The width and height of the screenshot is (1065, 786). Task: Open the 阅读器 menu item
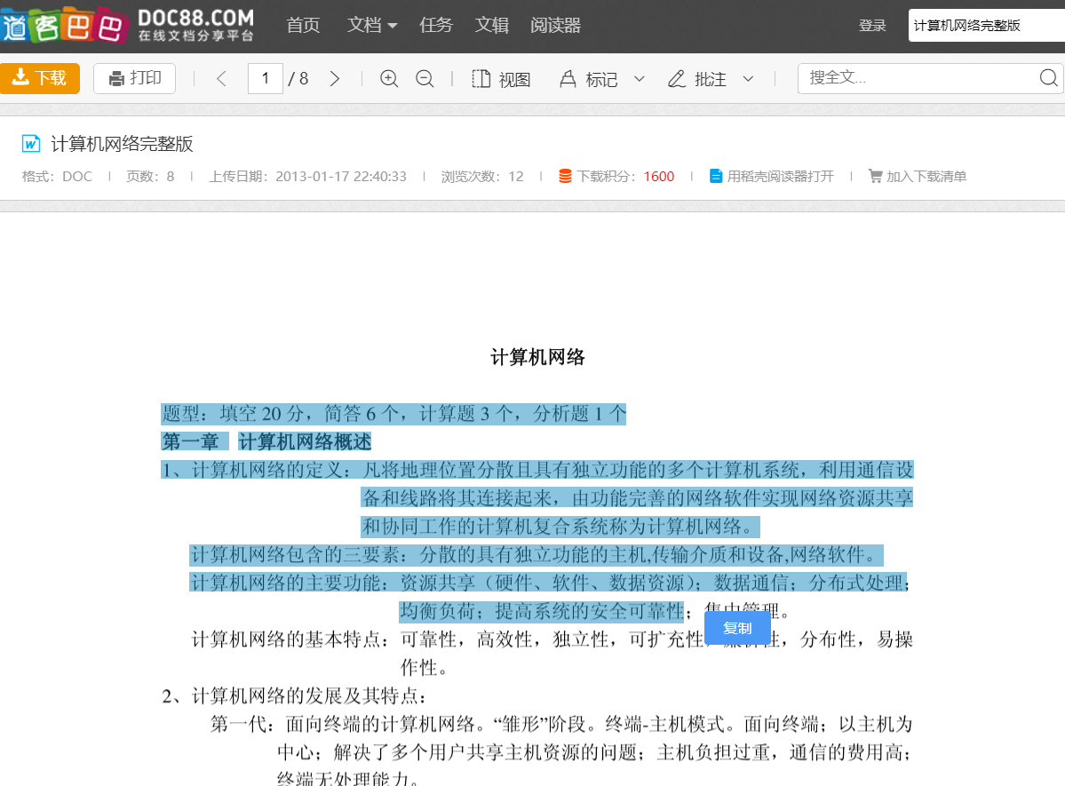(555, 25)
